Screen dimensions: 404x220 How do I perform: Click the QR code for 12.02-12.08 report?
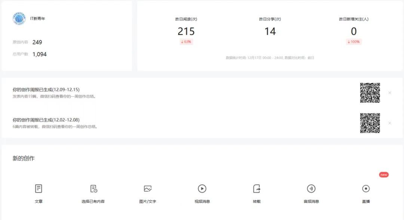pyautogui.click(x=370, y=123)
